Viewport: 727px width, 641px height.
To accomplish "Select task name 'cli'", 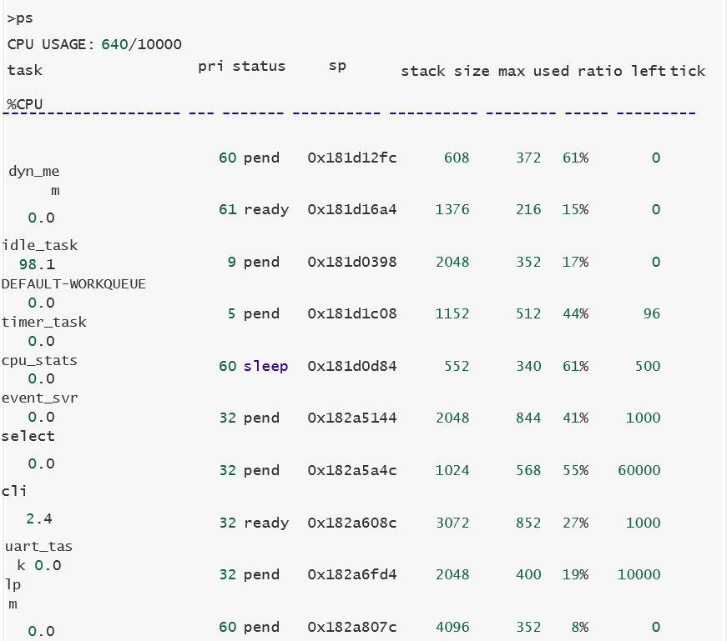I will (x=14, y=491).
